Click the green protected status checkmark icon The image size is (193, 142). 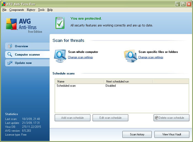click(x=60, y=23)
